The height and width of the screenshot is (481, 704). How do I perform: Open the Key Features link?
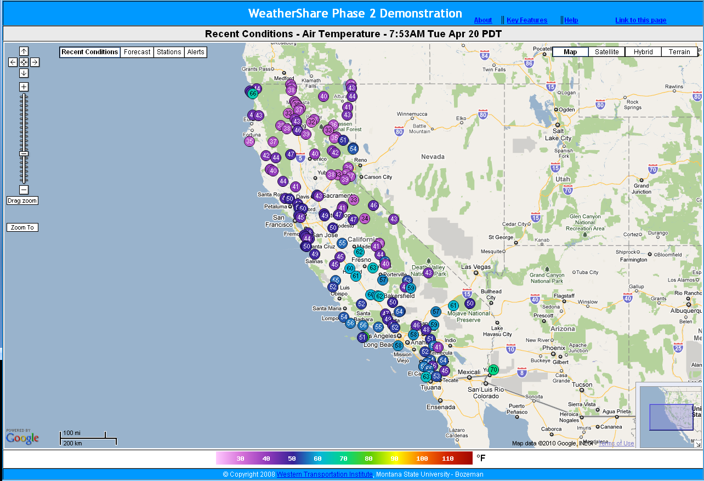(527, 20)
